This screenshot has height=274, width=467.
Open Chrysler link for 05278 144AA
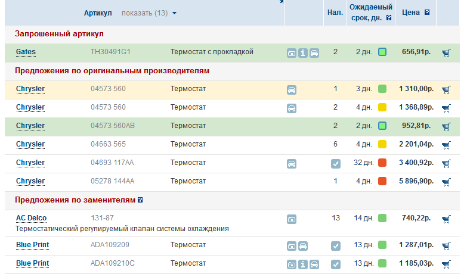click(30, 181)
